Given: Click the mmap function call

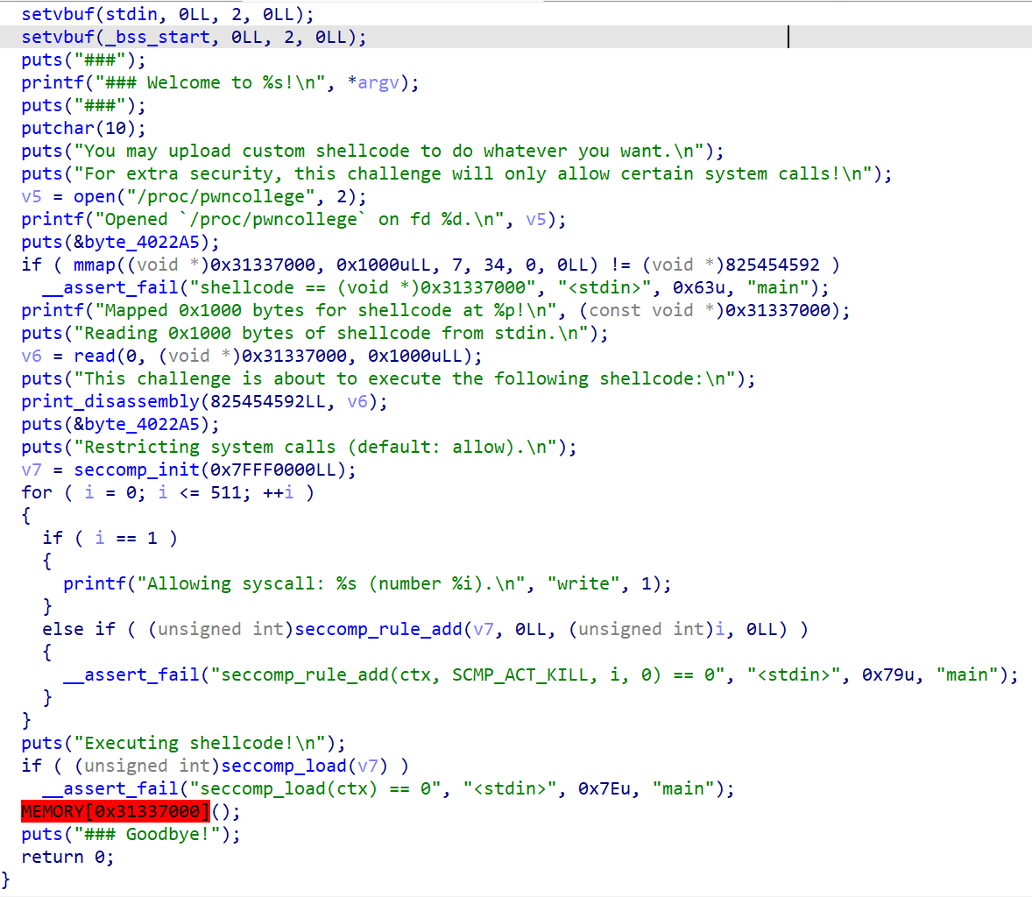Looking at the screenshot, I should tap(94, 265).
